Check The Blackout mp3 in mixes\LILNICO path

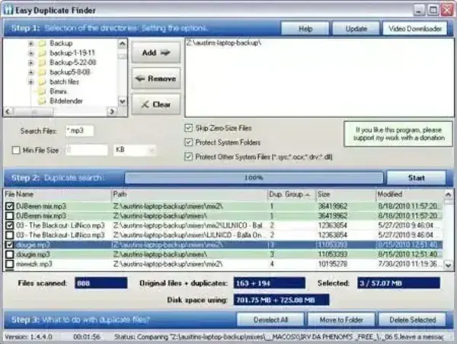(10, 235)
